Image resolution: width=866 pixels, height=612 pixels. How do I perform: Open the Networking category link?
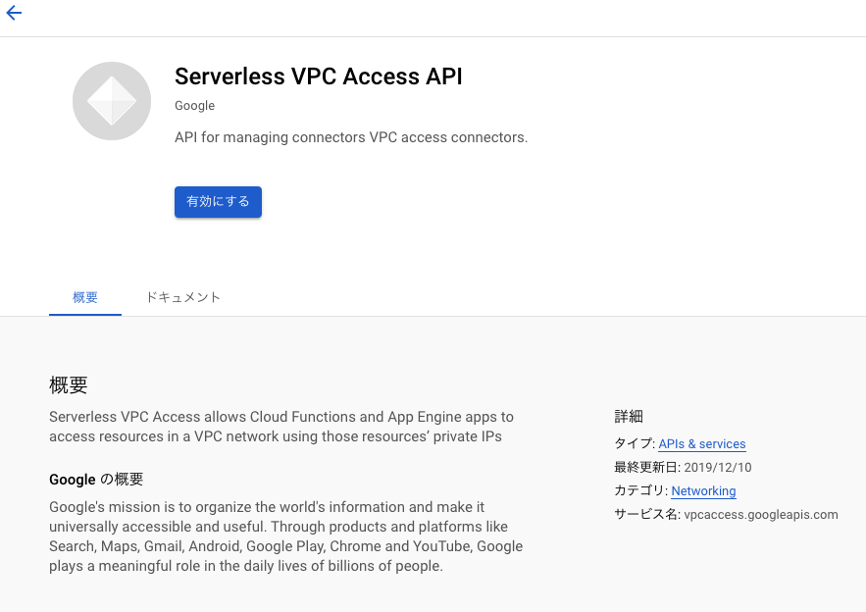pyautogui.click(x=703, y=491)
